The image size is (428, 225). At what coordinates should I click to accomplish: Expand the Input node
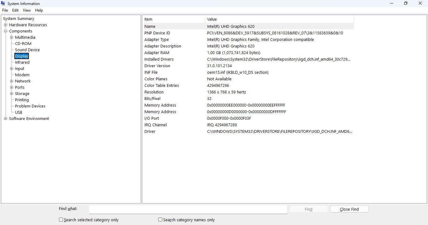click(11, 69)
